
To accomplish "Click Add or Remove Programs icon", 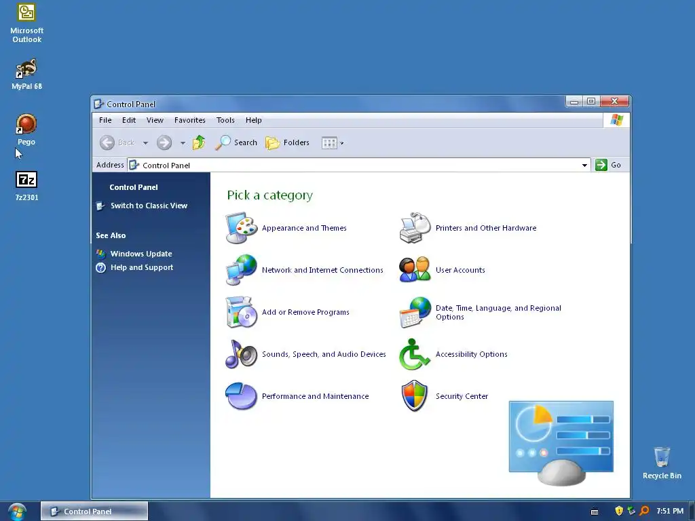I will (241, 312).
